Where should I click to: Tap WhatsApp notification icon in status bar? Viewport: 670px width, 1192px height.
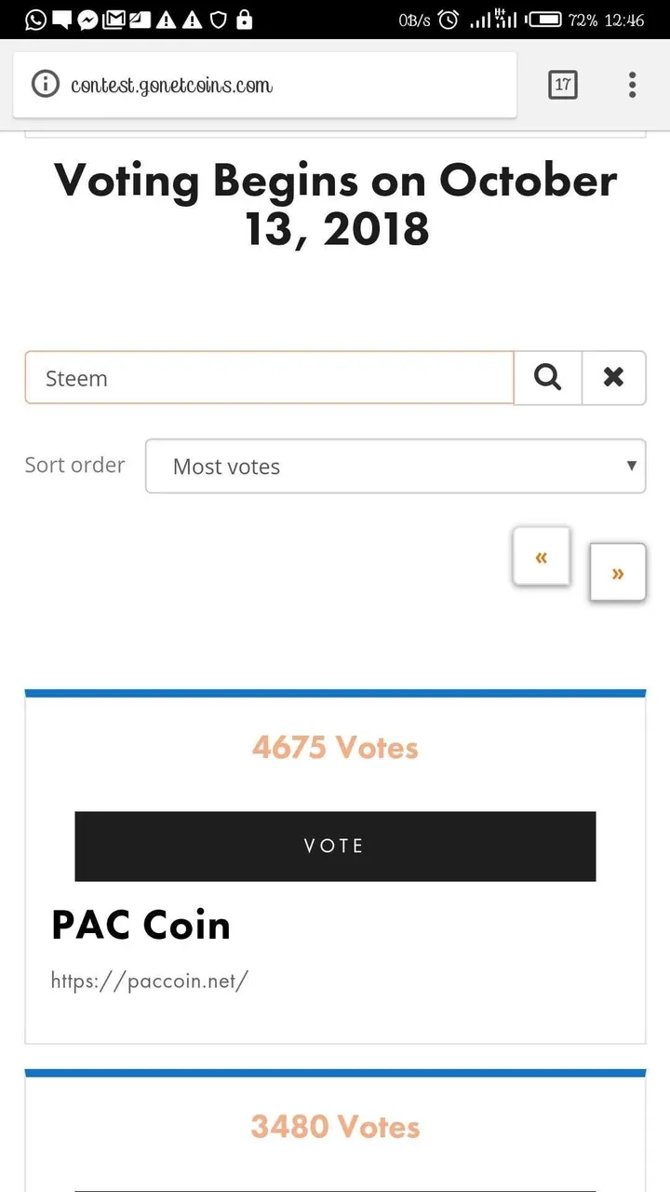pyautogui.click(x=34, y=20)
